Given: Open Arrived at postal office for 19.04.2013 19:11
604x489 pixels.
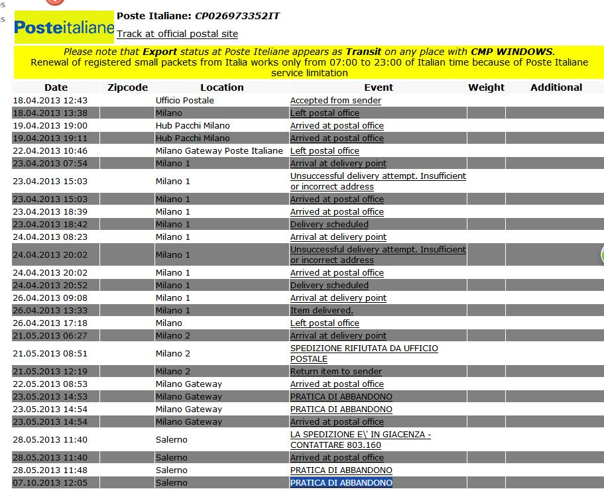Looking at the screenshot, I should coord(337,138).
